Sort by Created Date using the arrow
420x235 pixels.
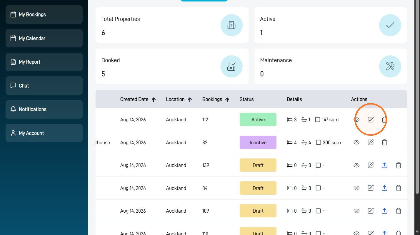point(154,100)
